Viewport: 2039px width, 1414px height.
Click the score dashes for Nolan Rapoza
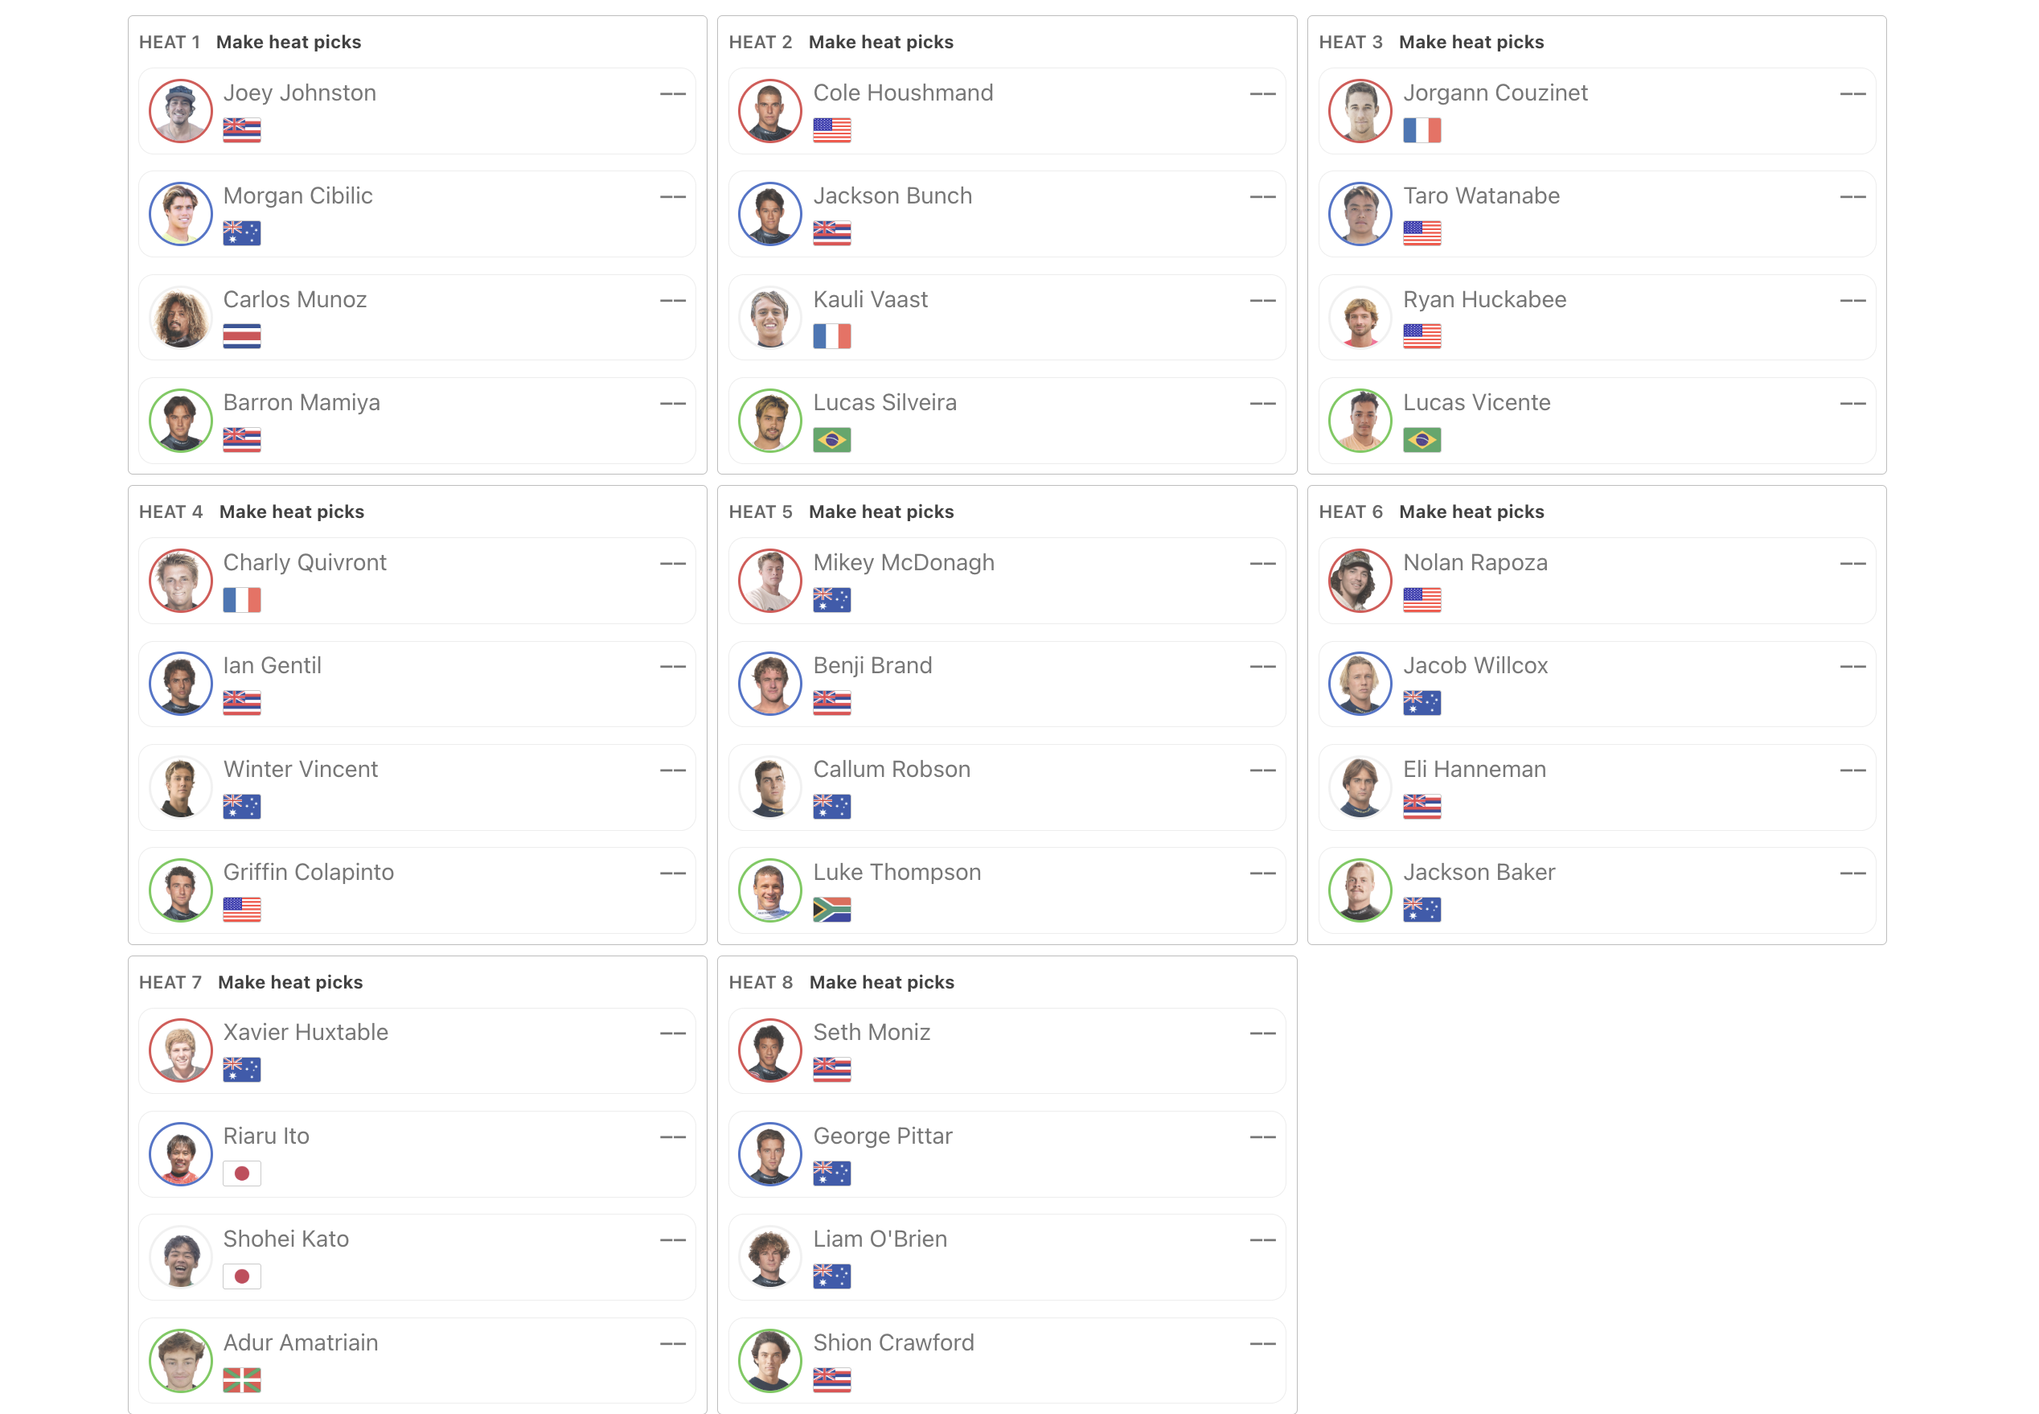click(1852, 564)
